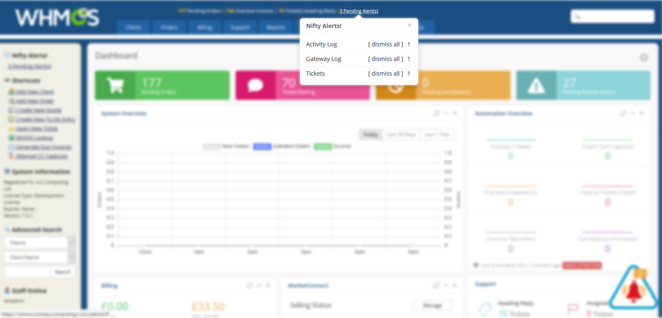The image size is (662, 318).
Task: Select the Today tab on the chart
Action: pos(370,135)
